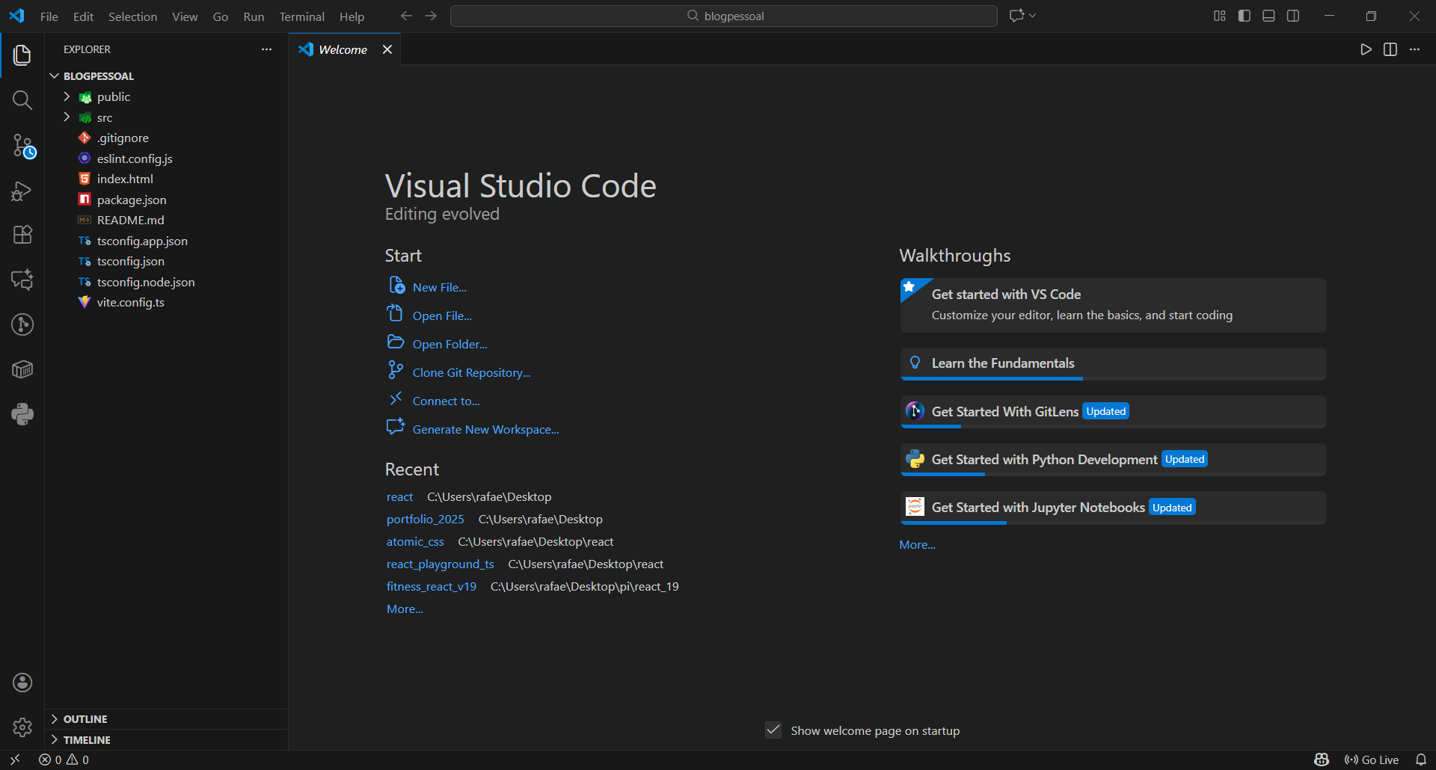Toggle the bottom panel layout button
The image size is (1436, 770).
pos(1268,16)
